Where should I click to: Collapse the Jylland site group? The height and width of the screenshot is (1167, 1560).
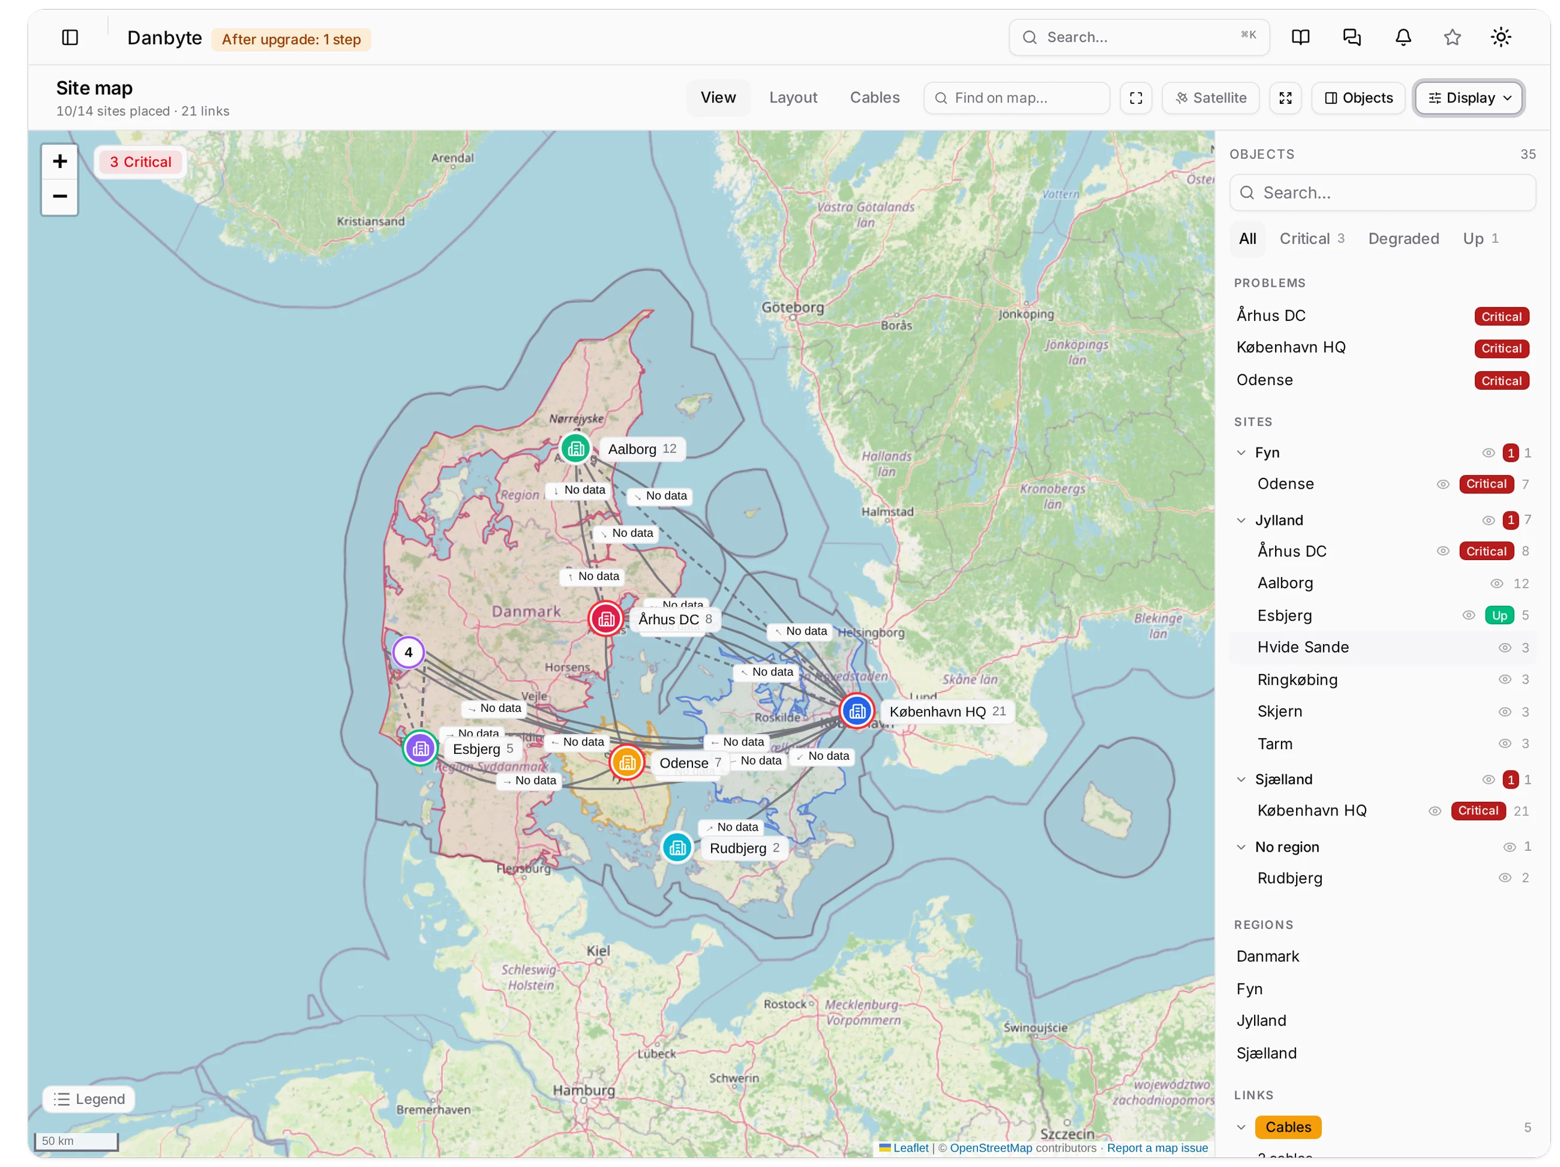(1241, 520)
